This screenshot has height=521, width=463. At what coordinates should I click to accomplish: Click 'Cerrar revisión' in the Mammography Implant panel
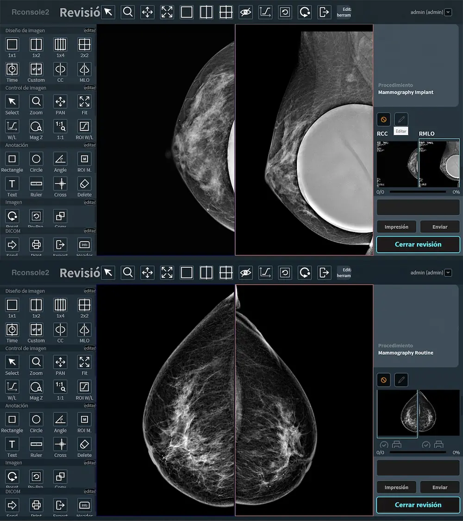click(x=418, y=244)
